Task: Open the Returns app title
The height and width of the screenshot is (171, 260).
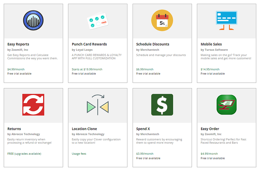Action: (14, 129)
